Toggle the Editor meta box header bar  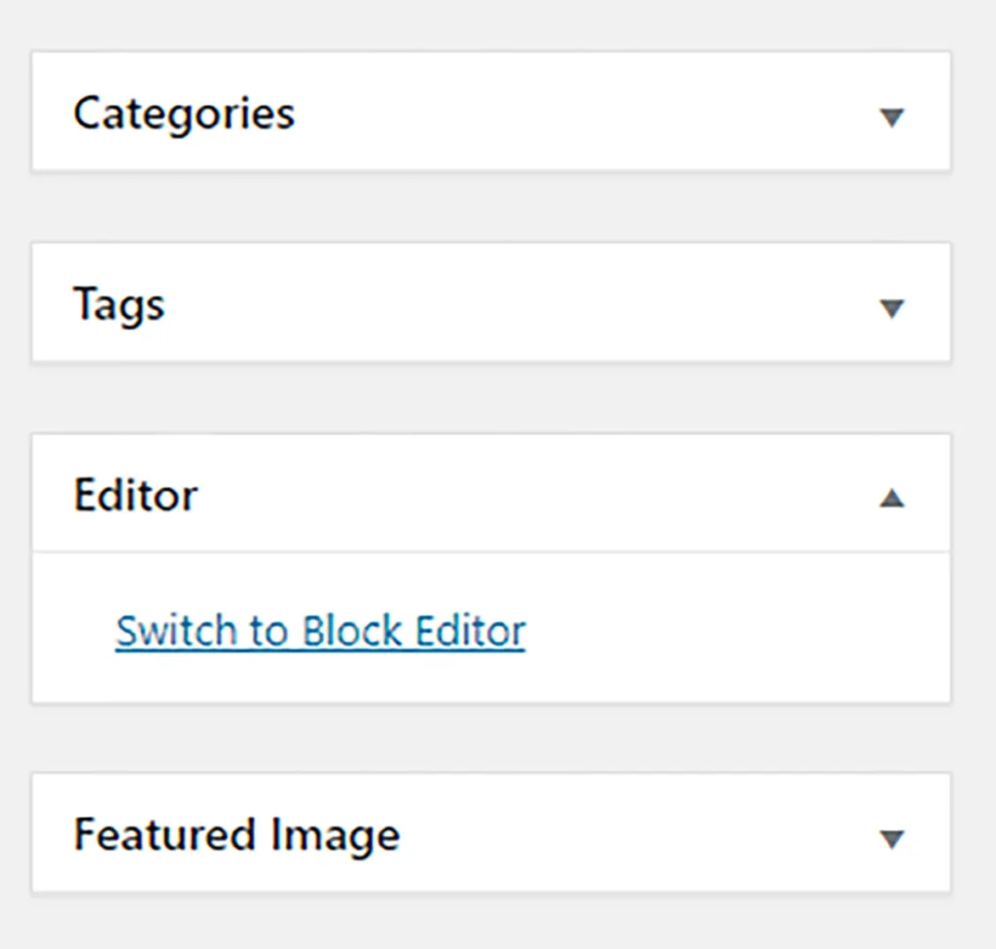coord(491,494)
